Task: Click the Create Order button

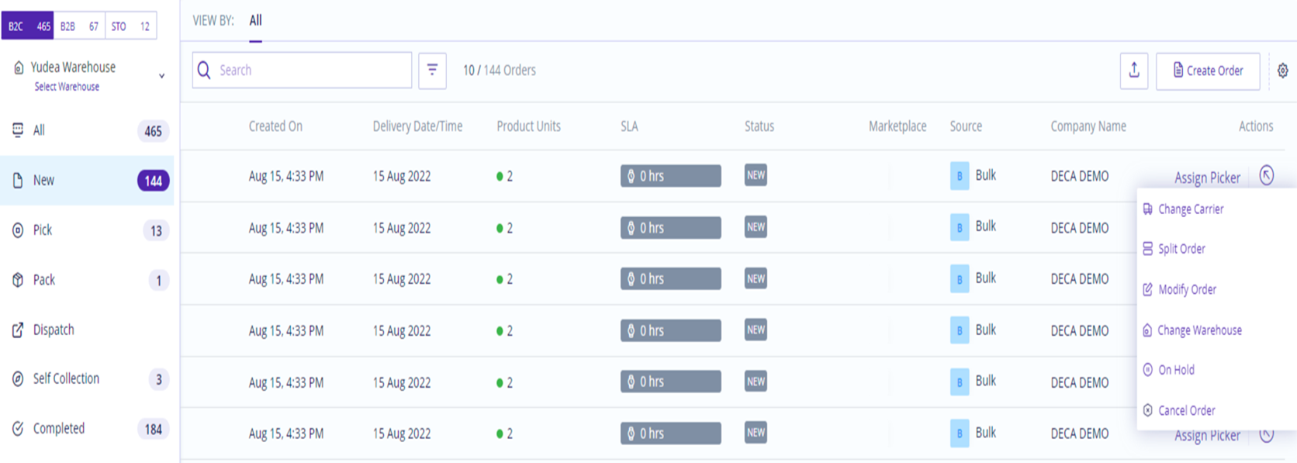Action: (x=1207, y=71)
